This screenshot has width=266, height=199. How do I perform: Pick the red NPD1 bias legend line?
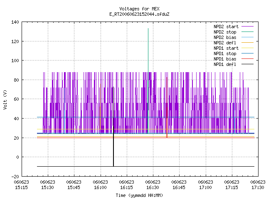pos(247,59)
